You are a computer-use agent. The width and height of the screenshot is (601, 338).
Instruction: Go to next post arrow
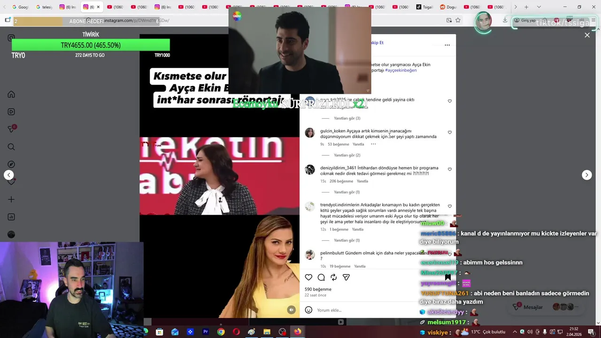pos(586,175)
